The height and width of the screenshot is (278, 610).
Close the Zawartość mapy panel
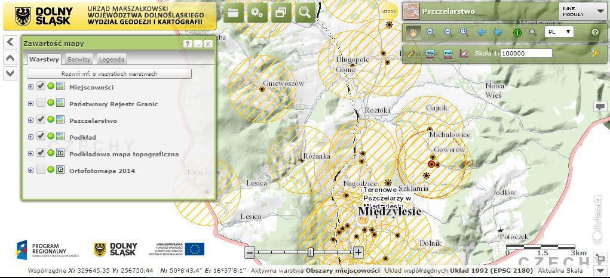click(x=208, y=44)
